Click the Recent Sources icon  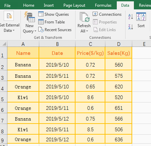coord(41,29)
